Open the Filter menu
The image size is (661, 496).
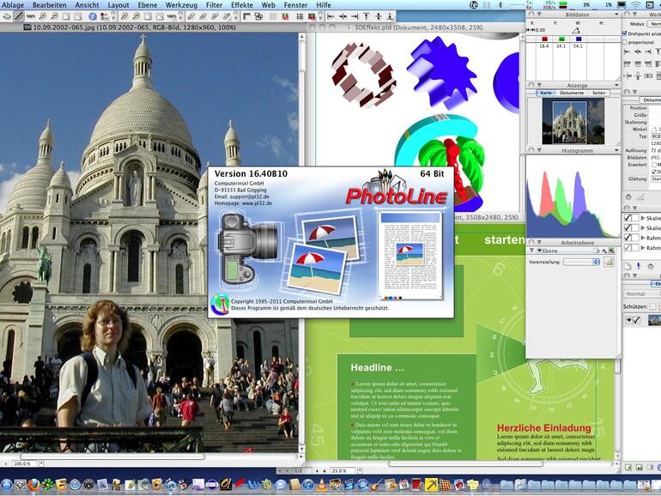pos(214,4)
